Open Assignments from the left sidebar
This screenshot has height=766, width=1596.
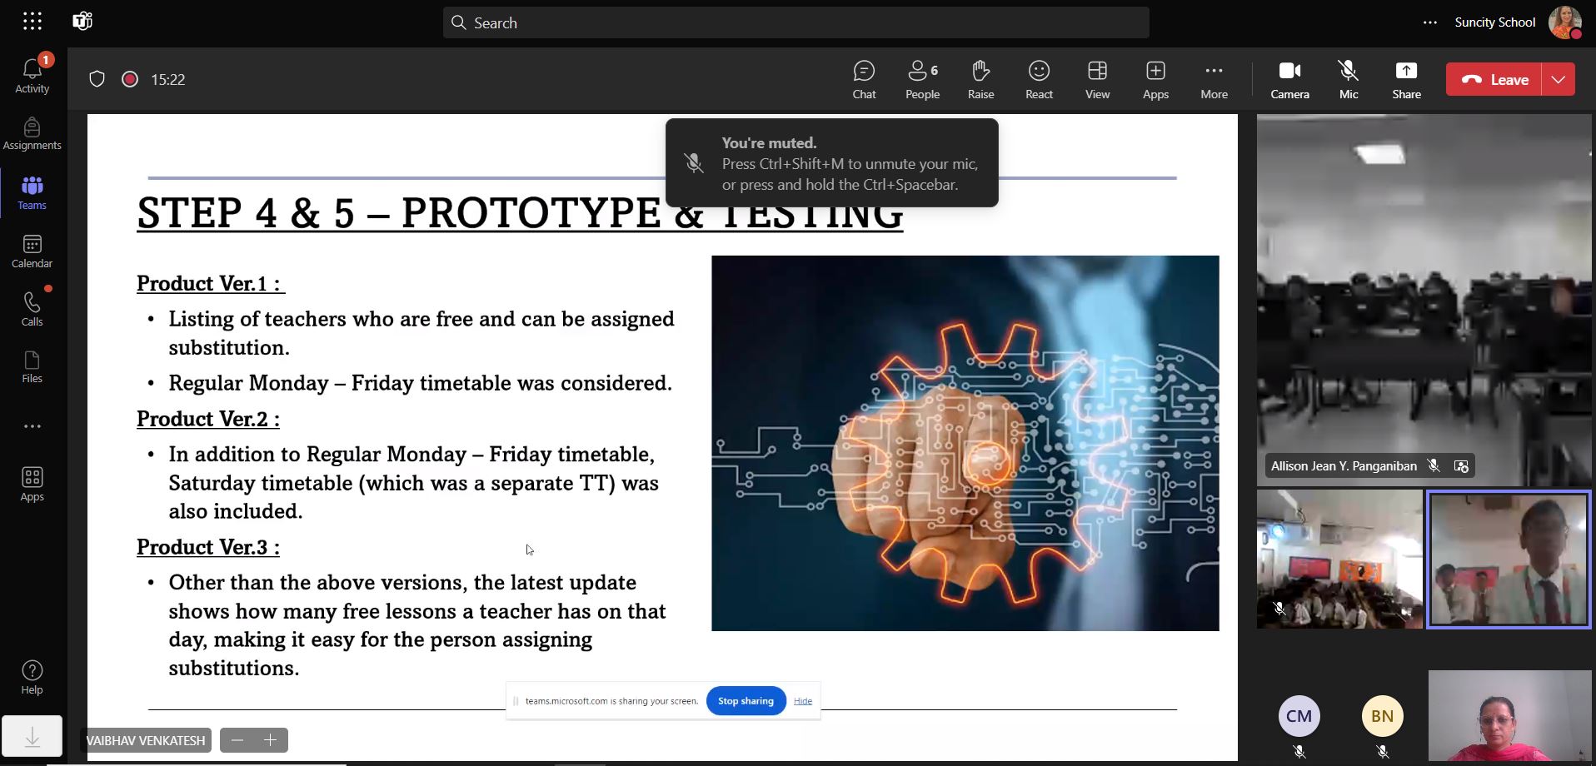32,134
